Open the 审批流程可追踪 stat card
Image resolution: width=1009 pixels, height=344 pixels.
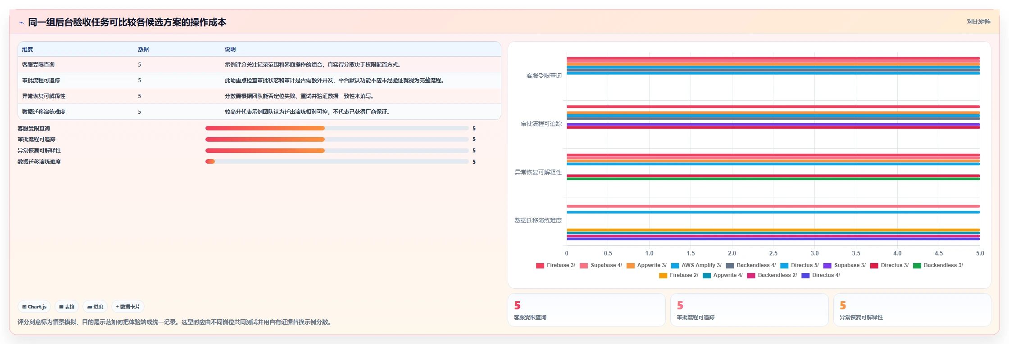click(750, 310)
